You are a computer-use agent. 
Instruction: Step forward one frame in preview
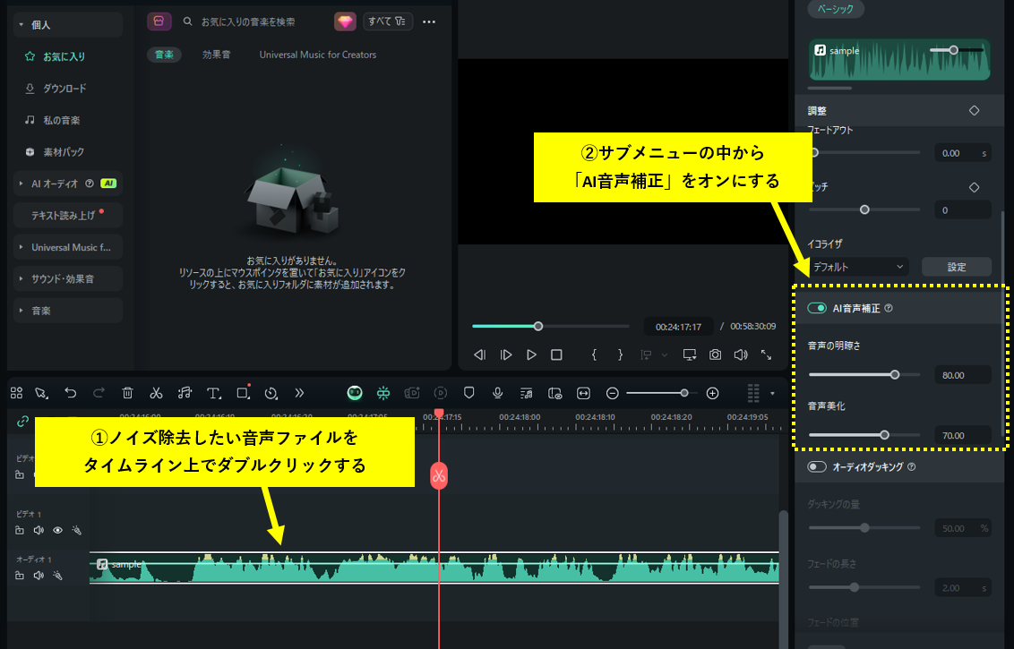[x=506, y=354]
